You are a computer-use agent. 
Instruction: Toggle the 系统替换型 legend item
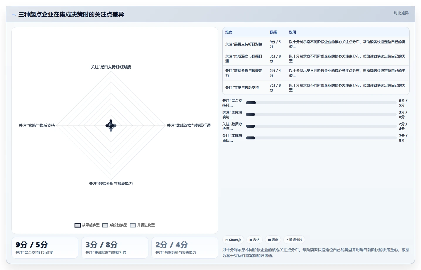tap(115, 225)
